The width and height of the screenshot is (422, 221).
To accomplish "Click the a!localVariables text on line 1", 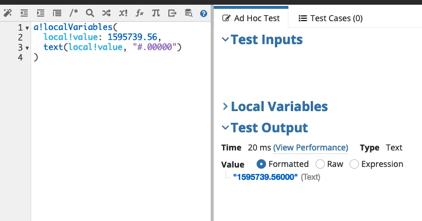I will [x=73, y=27].
